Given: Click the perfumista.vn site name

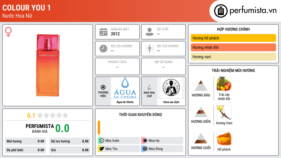Looking at the screenshot, I should coord(253,10).
